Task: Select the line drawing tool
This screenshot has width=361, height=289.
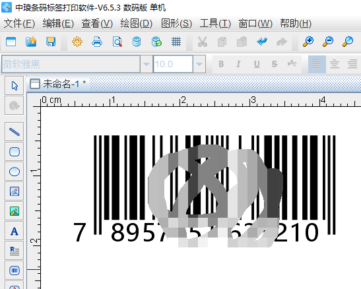Action: click(x=15, y=132)
